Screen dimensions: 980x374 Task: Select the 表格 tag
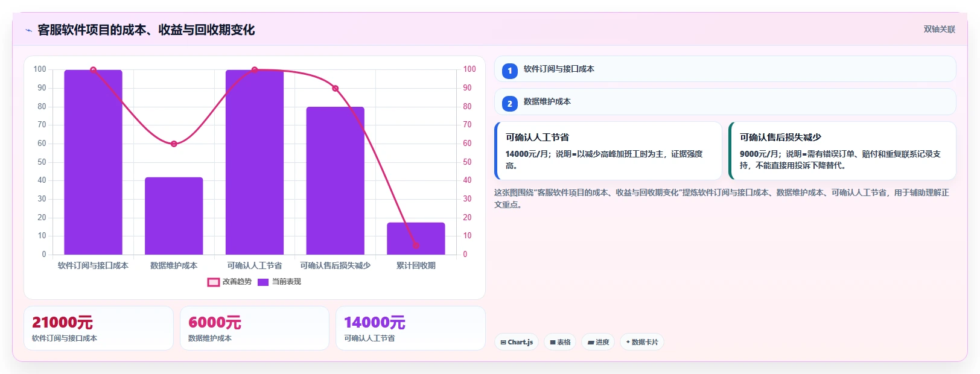click(x=560, y=342)
